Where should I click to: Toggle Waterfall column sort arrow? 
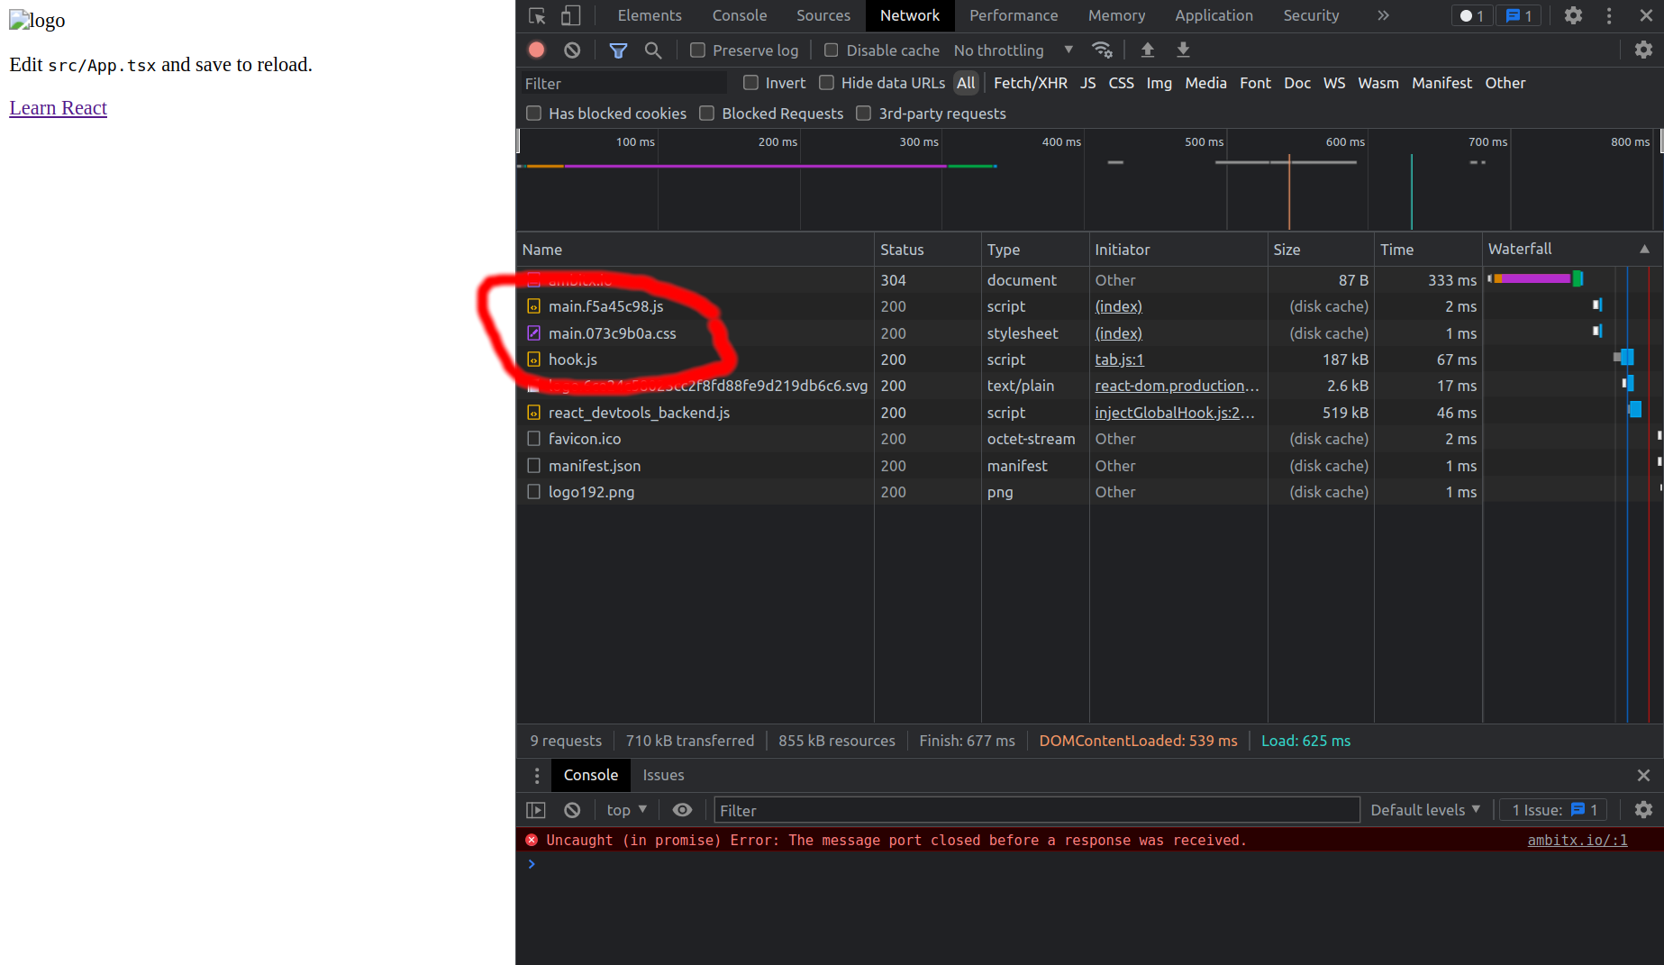pos(1644,250)
